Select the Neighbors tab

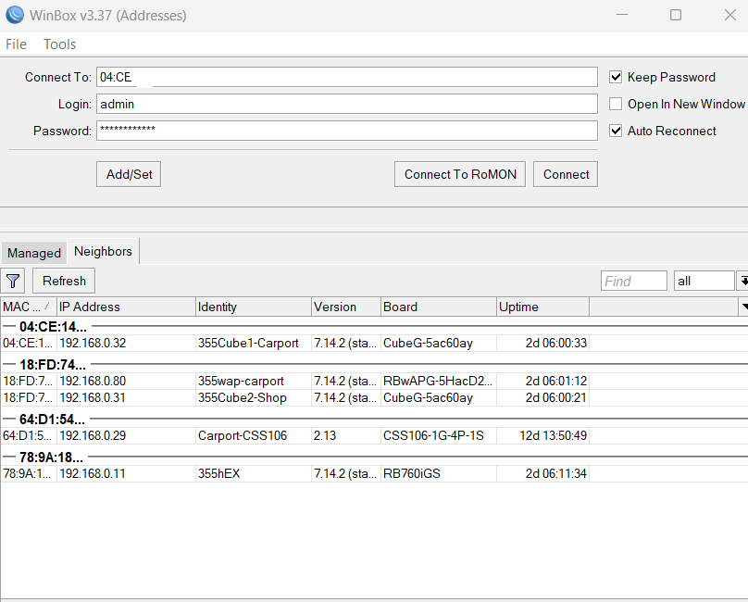pyautogui.click(x=103, y=251)
